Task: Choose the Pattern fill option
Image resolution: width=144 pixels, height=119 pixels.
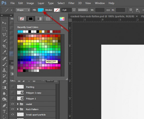Action: point(48,19)
